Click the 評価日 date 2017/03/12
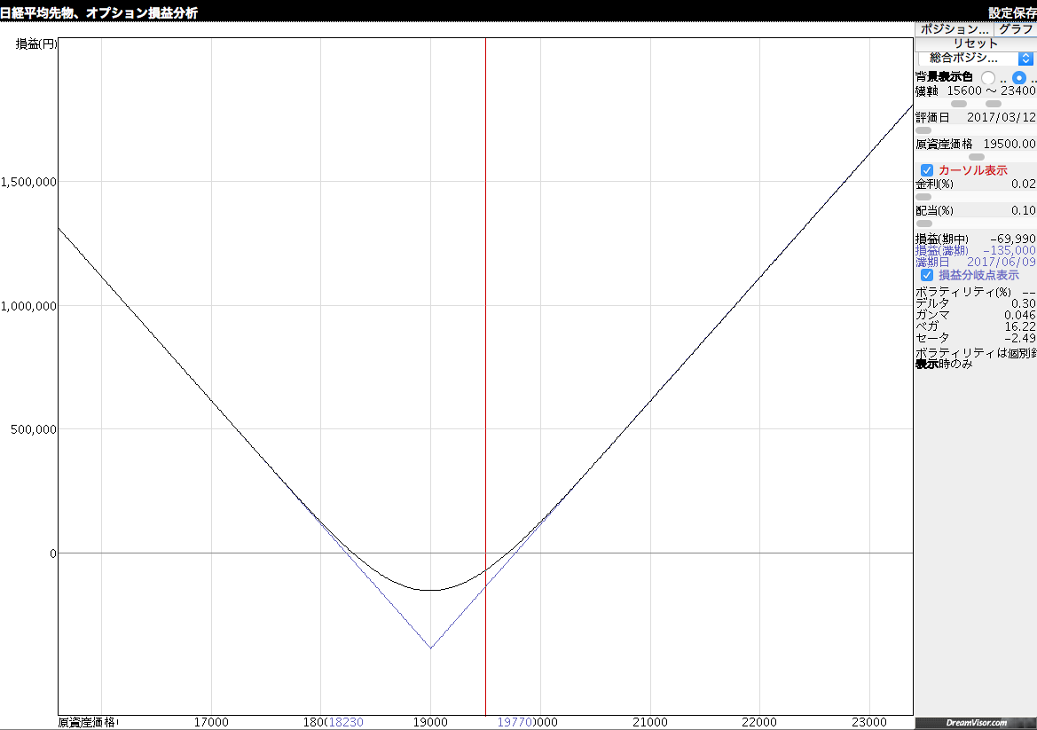This screenshot has height=730, width=1037. pyautogui.click(x=1001, y=117)
